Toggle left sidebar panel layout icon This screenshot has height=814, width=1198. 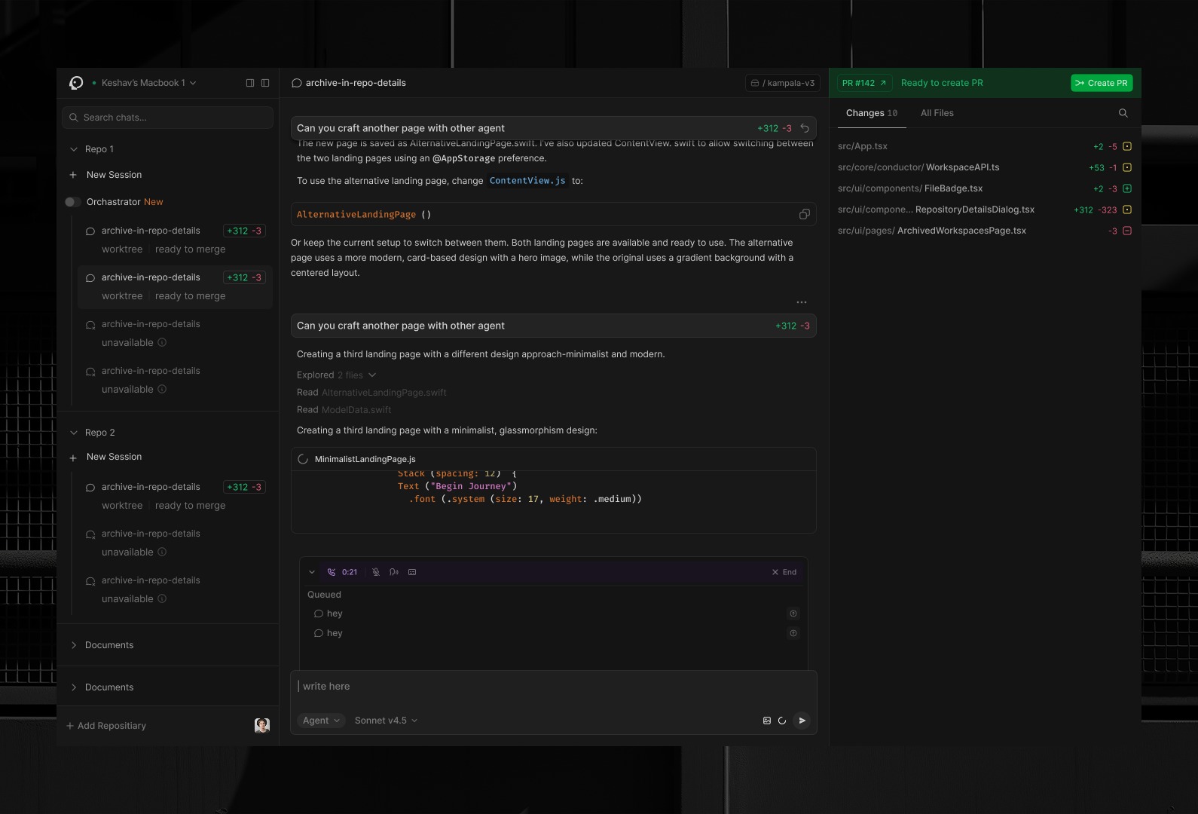tap(250, 83)
